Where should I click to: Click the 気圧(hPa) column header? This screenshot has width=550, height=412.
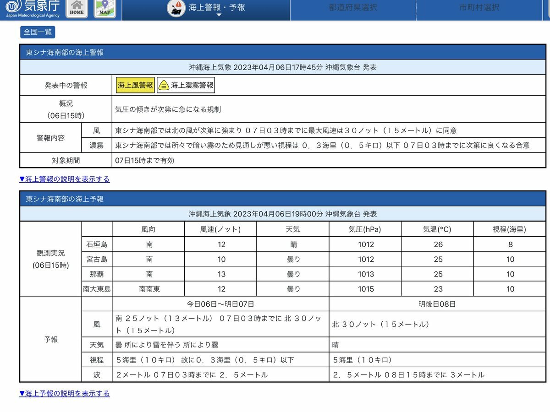[x=365, y=229]
